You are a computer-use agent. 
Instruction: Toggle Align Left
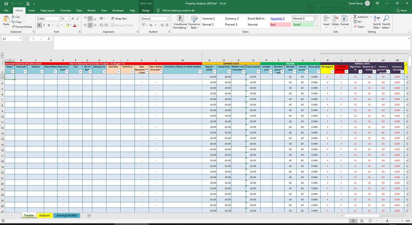click(85, 25)
